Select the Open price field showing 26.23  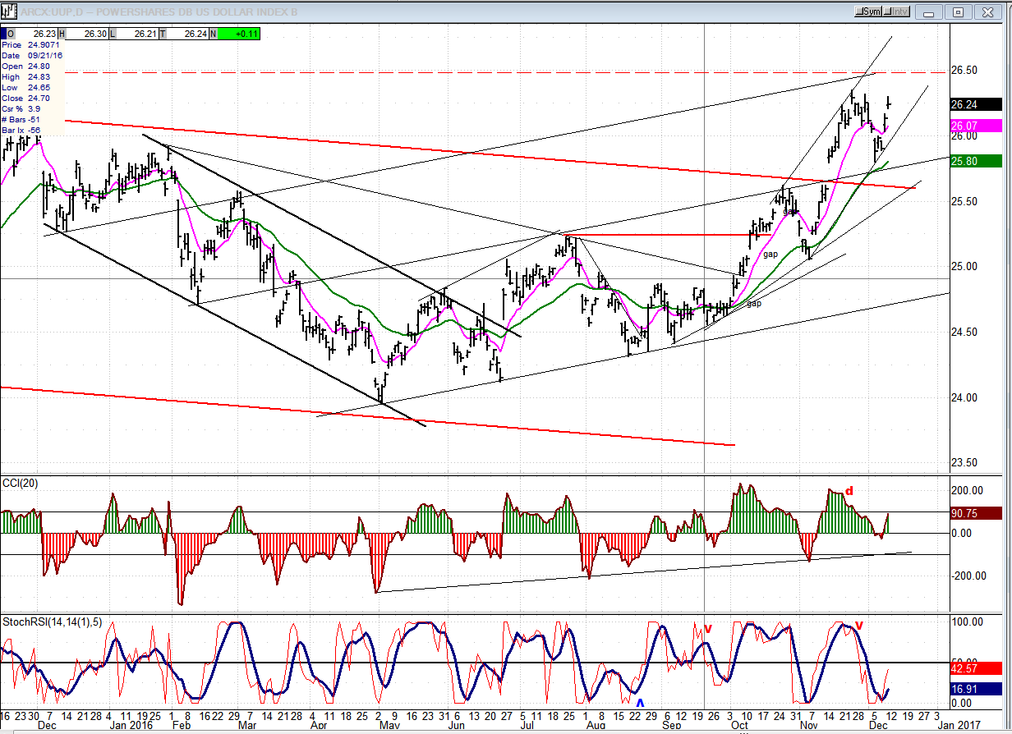(x=34, y=34)
